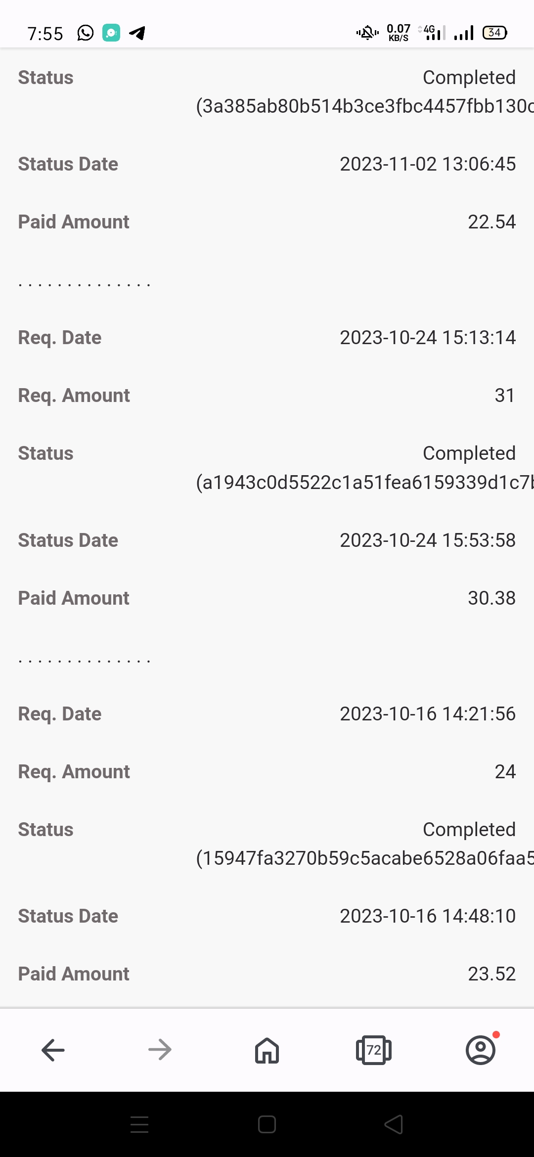Screen dimensions: 534x1157
Task: Tap the Android back triangle button
Action: tap(394, 1124)
